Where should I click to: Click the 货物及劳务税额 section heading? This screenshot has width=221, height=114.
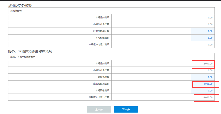(20, 6)
